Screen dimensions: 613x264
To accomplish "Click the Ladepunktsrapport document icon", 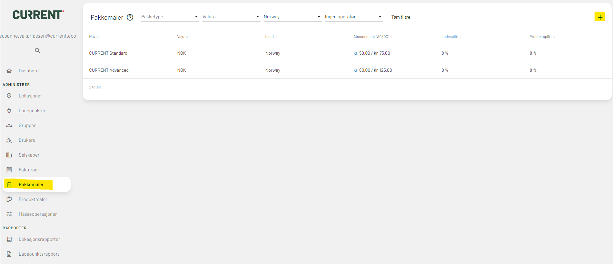I will [9, 254].
